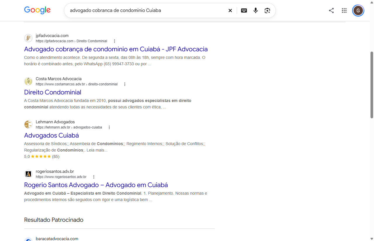Click the lehmann.adv.br › advogados-cuiaba URL
The width and height of the screenshot is (374, 241).
click(69, 127)
